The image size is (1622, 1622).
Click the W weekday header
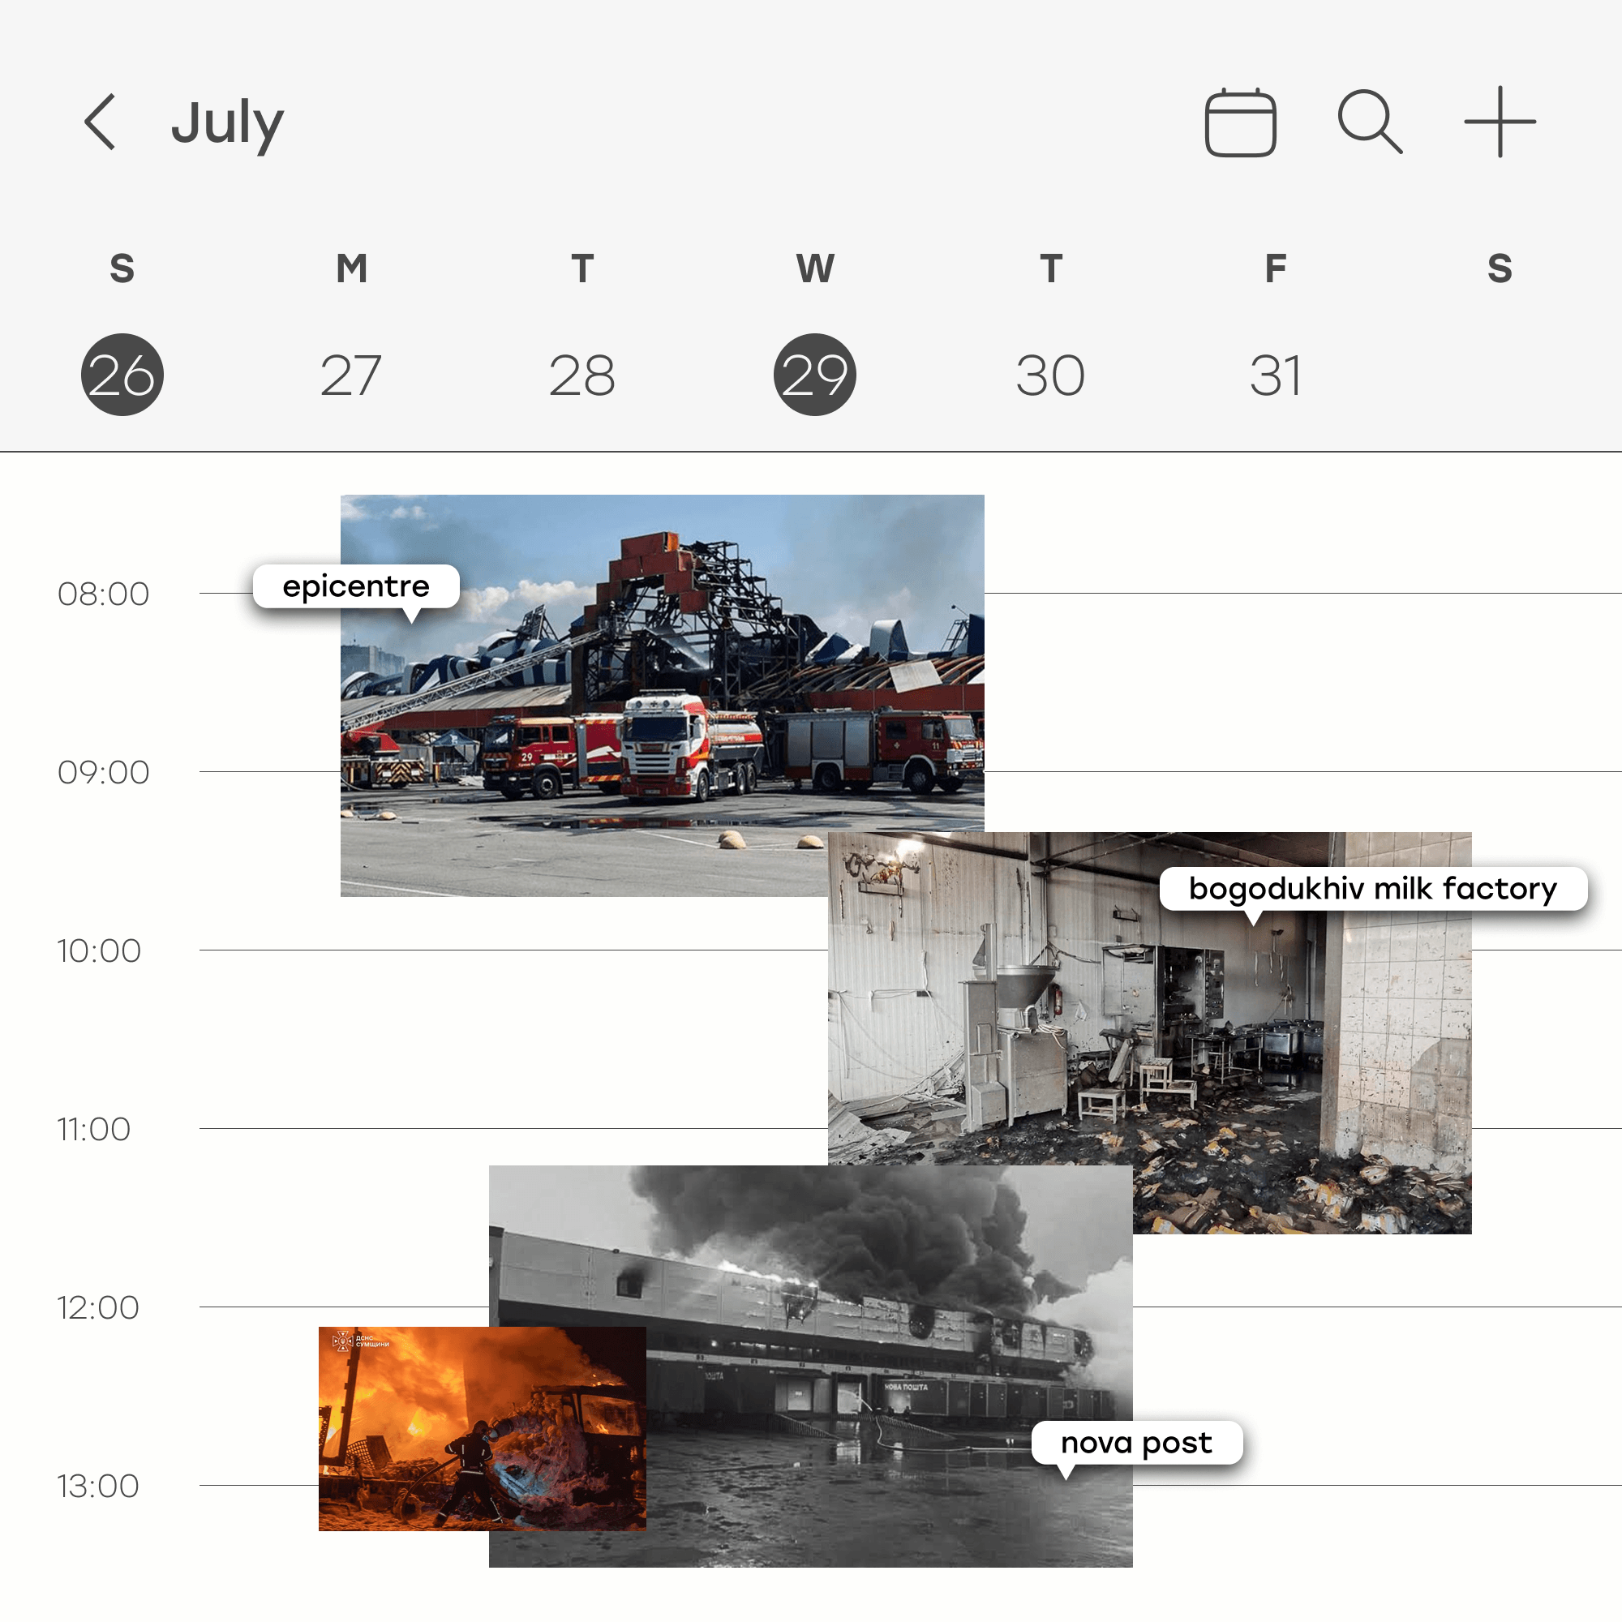814,268
